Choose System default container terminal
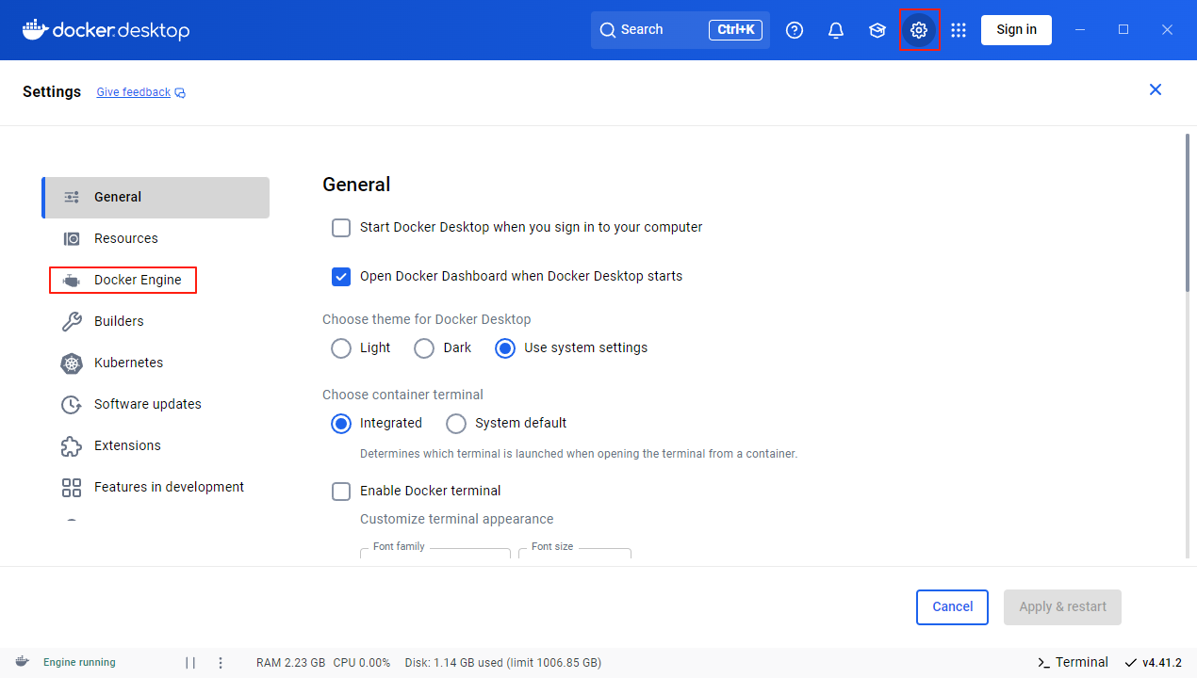1197x678 pixels. [456, 424]
